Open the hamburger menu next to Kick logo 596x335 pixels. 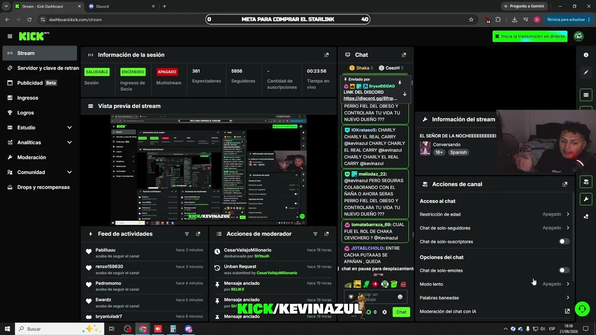(10, 36)
